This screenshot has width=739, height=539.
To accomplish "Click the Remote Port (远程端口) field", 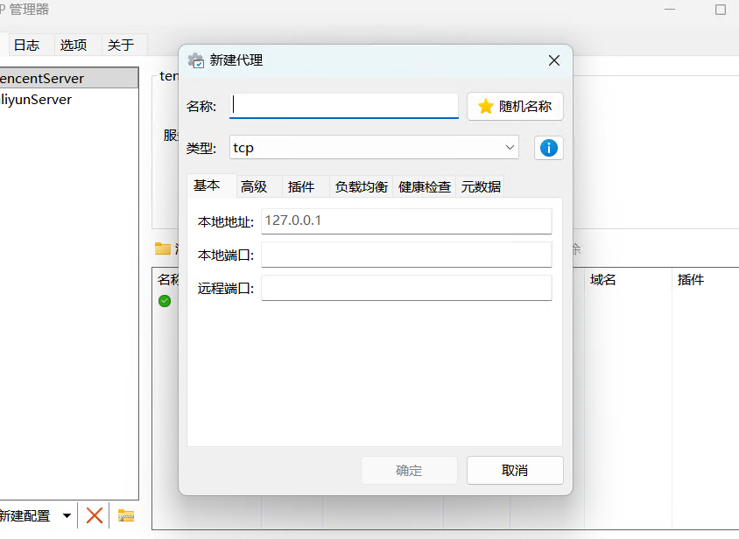I will coord(406,288).
